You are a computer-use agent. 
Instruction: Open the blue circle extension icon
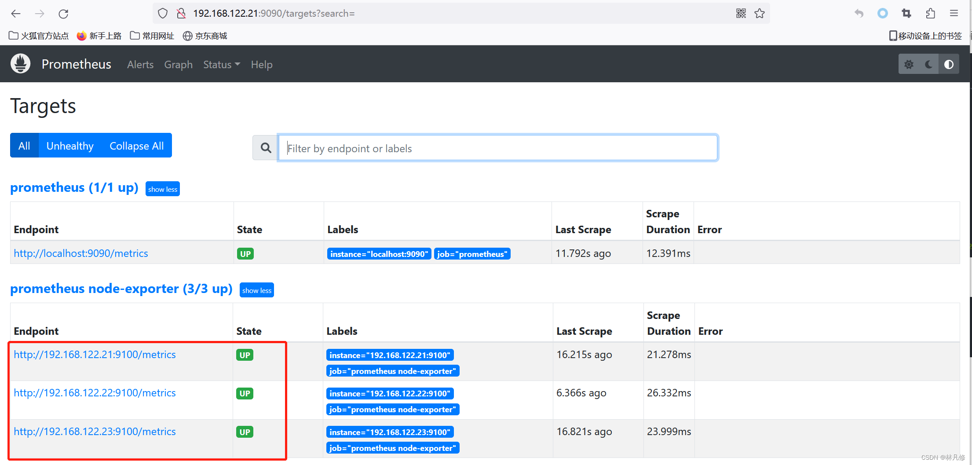click(882, 14)
